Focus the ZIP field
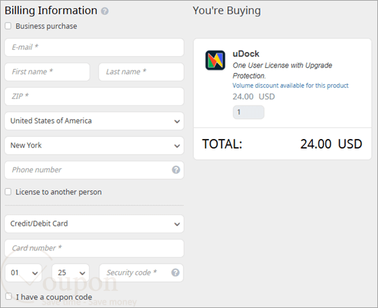The image size is (378, 308). (x=94, y=97)
